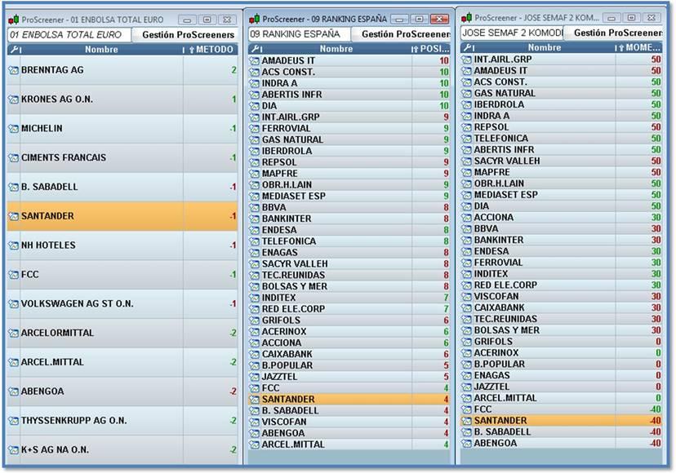The height and width of the screenshot is (473, 676).
Task: Click wrench settings icon in JOSE SEMAF header
Action: coord(467,47)
